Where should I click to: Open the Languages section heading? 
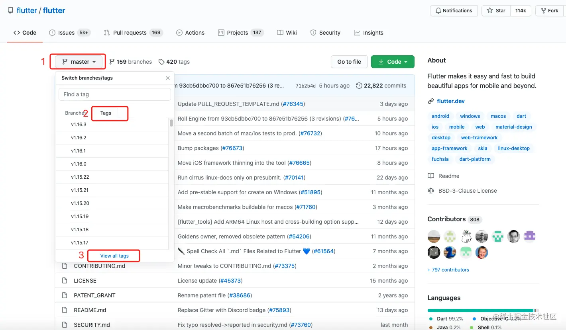tap(444, 298)
